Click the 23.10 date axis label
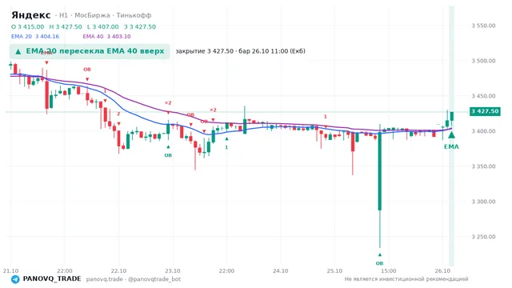 coord(173,270)
